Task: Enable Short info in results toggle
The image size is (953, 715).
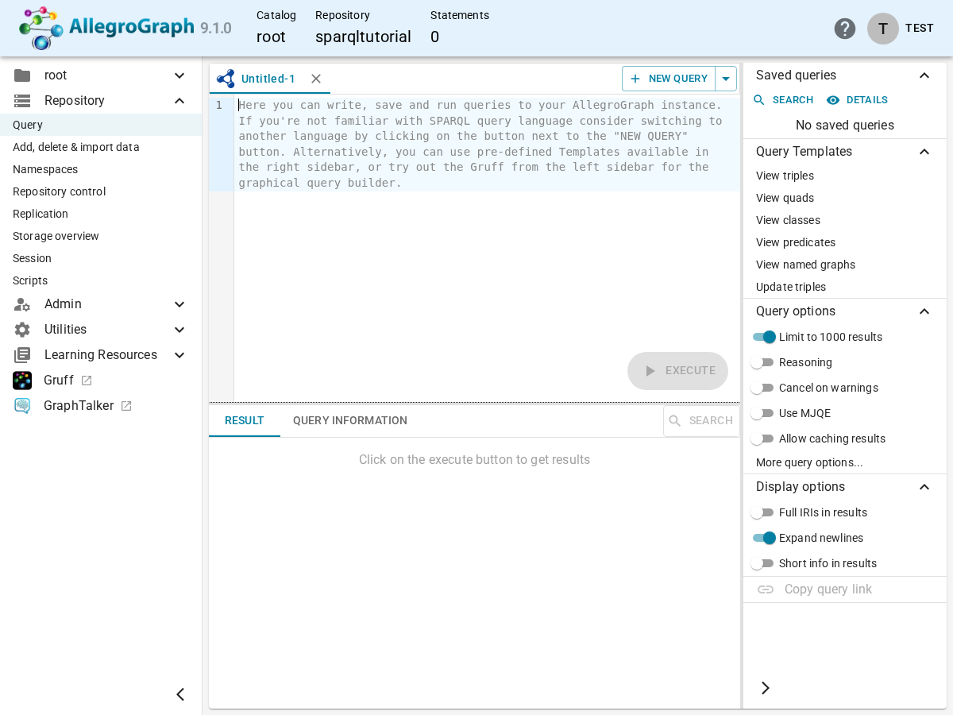Action: (762, 563)
